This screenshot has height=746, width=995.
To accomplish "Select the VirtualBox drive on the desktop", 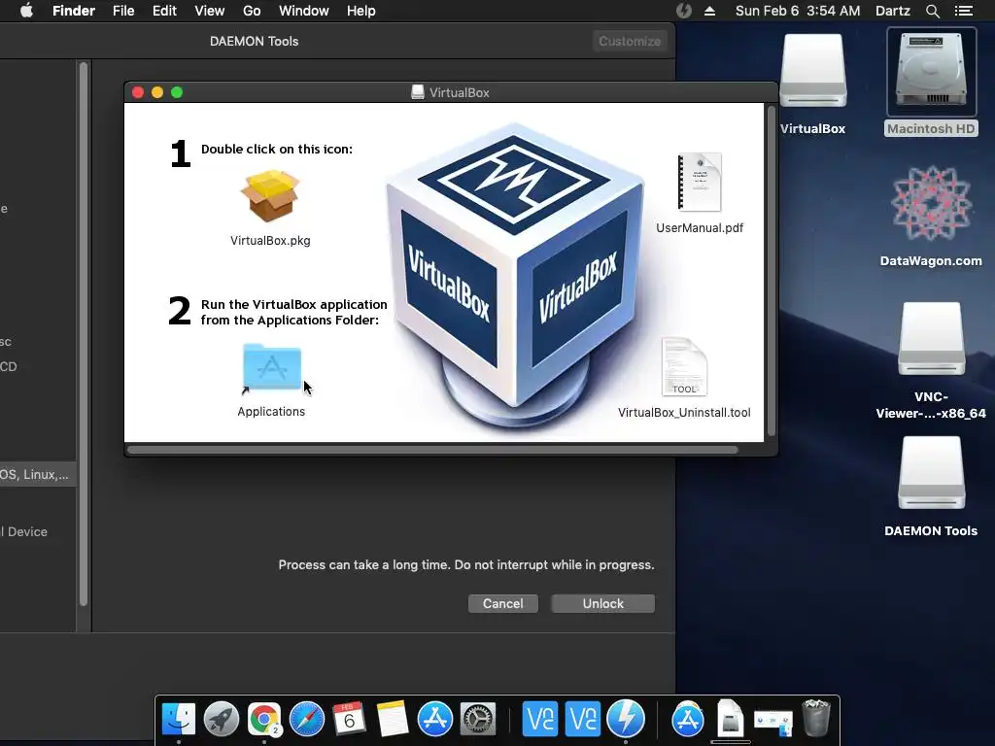I will tap(813, 70).
